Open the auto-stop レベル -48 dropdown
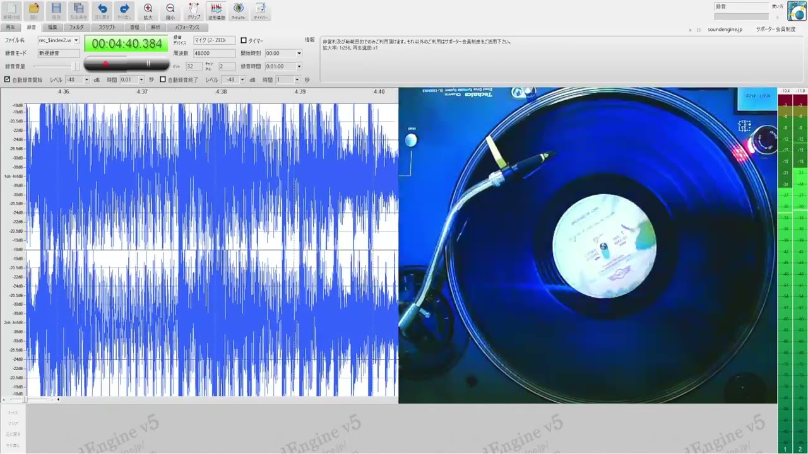 coord(242,79)
